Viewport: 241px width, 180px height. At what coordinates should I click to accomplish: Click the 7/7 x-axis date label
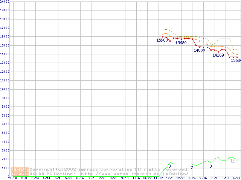point(91,178)
